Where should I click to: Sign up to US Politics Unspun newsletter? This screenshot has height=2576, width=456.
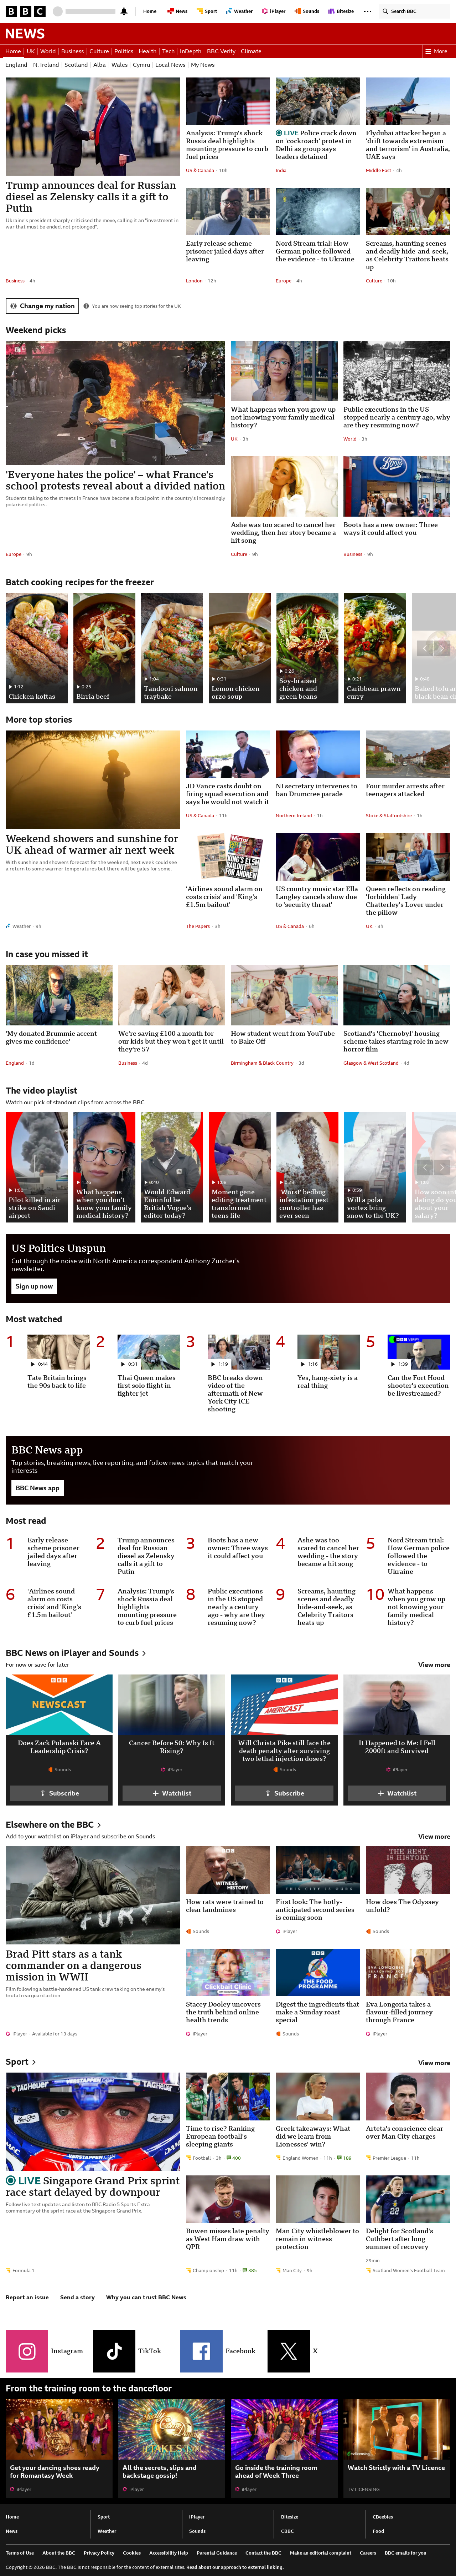(x=34, y=1286)
